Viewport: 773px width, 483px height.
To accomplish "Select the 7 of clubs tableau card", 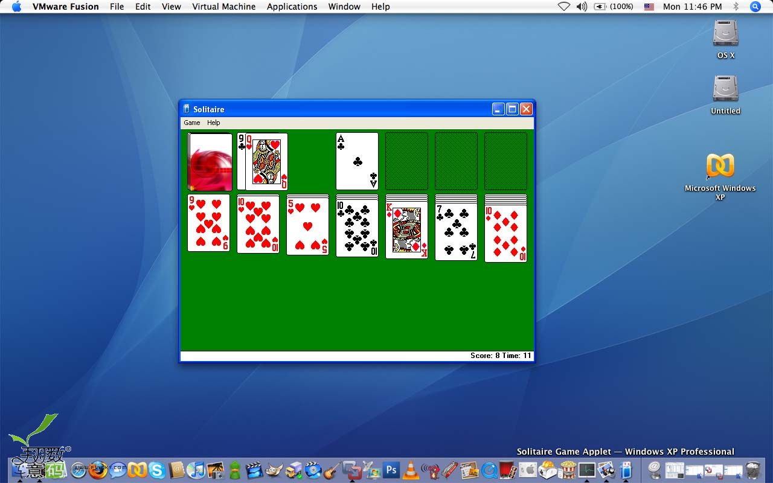I will (456, 232).
